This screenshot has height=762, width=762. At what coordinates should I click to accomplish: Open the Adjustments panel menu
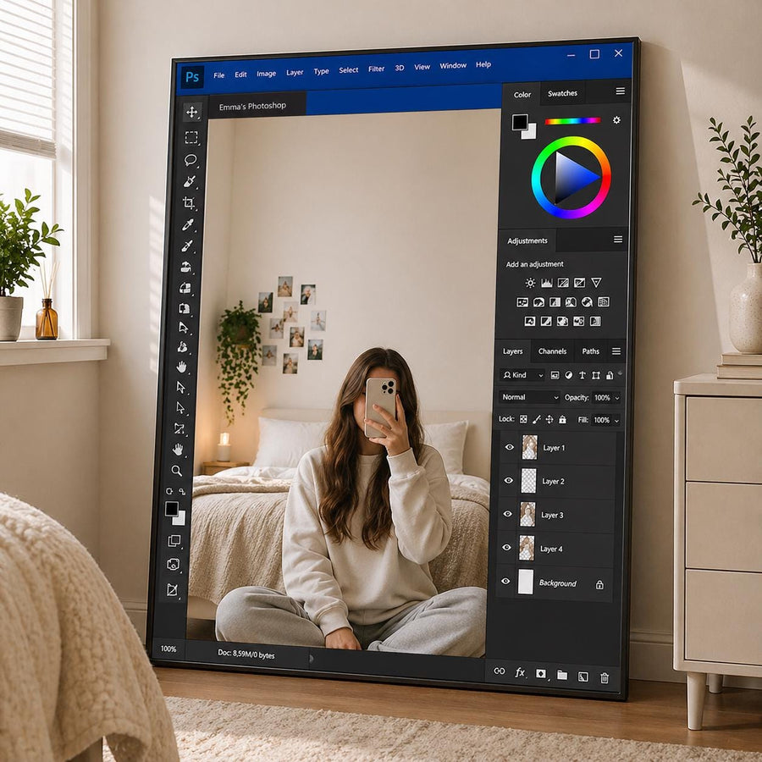[618, 239]
